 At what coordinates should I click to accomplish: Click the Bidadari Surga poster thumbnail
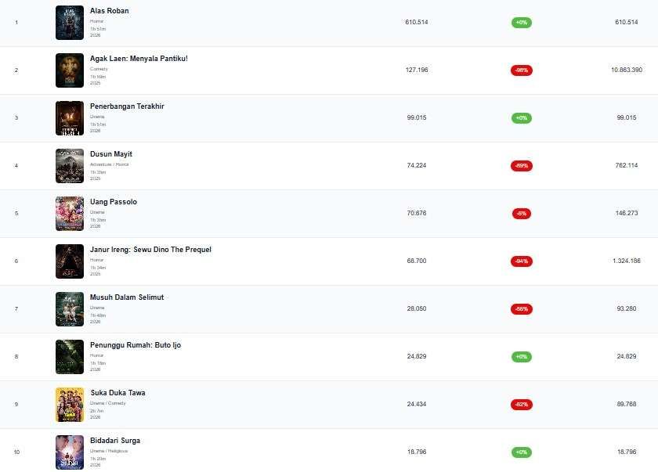pyautogui.click(x=69, y=452)
